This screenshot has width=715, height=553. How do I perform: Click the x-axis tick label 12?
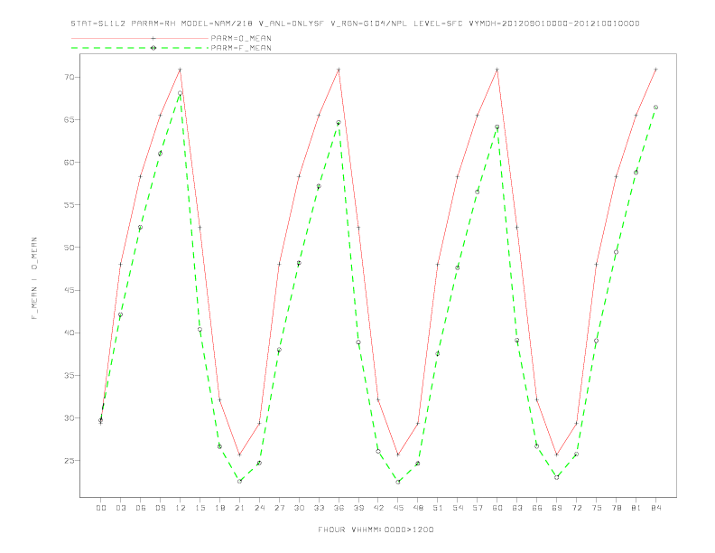[181, 508]
